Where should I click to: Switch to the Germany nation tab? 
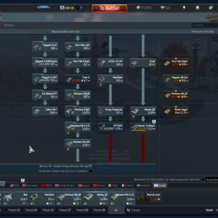click(30, 185)
